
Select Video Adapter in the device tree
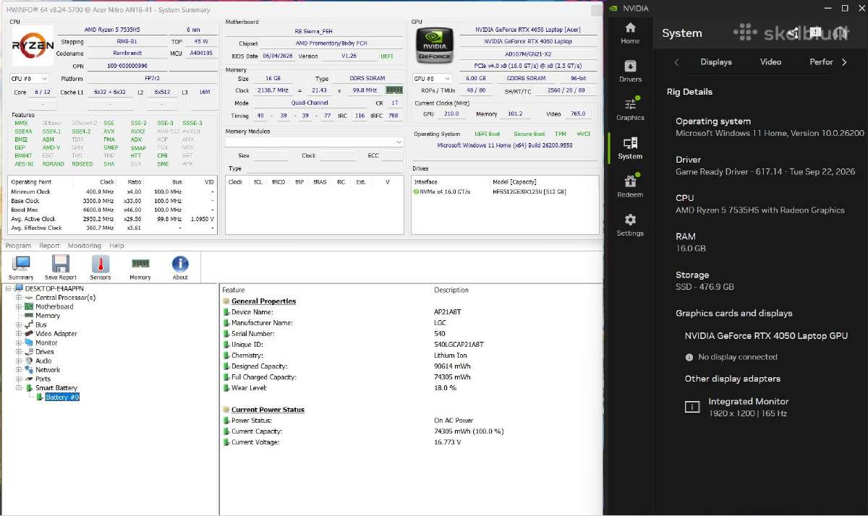pyautogui.click(x=56, y=334)
